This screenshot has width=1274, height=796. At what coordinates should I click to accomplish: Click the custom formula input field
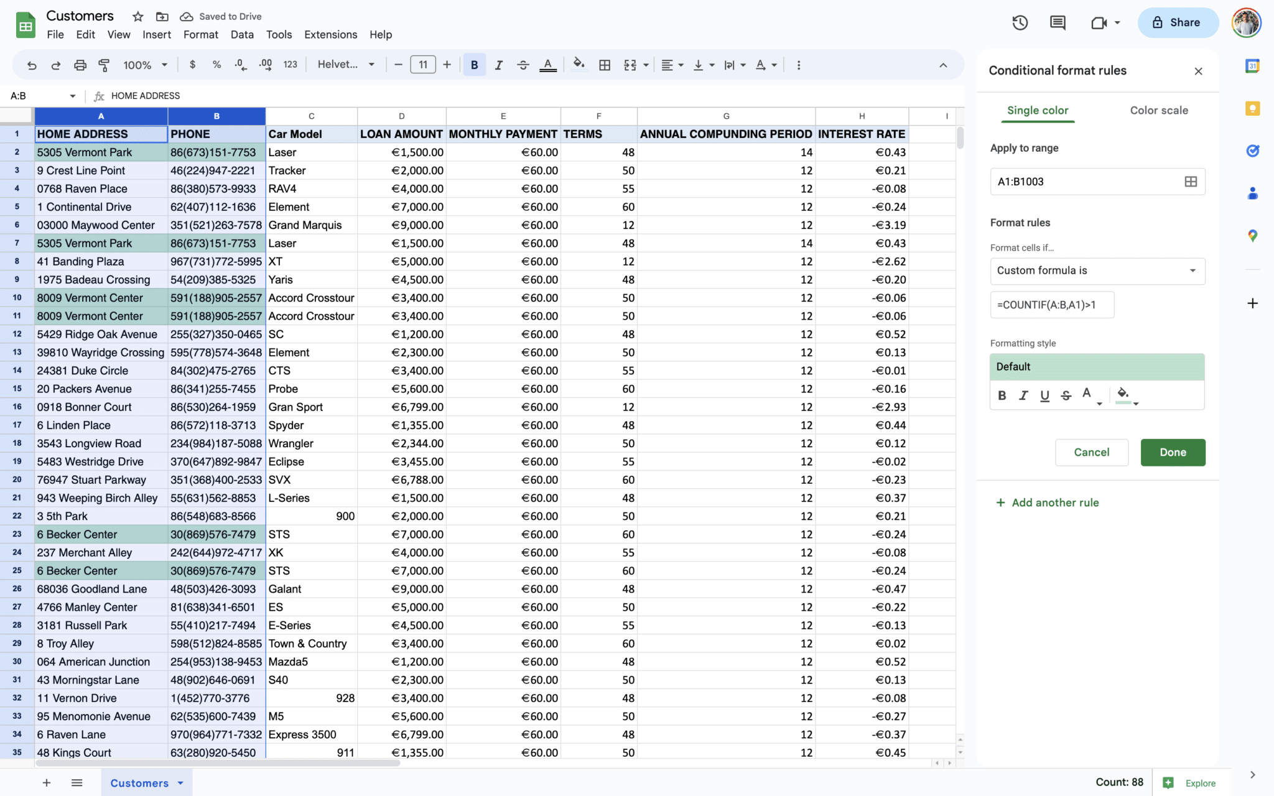1051,305
